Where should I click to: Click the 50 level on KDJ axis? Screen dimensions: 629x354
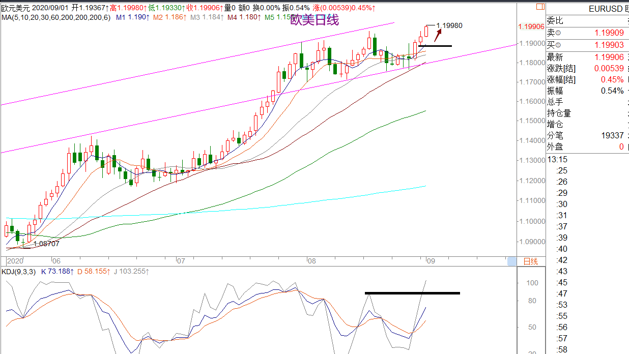(532, 327)
